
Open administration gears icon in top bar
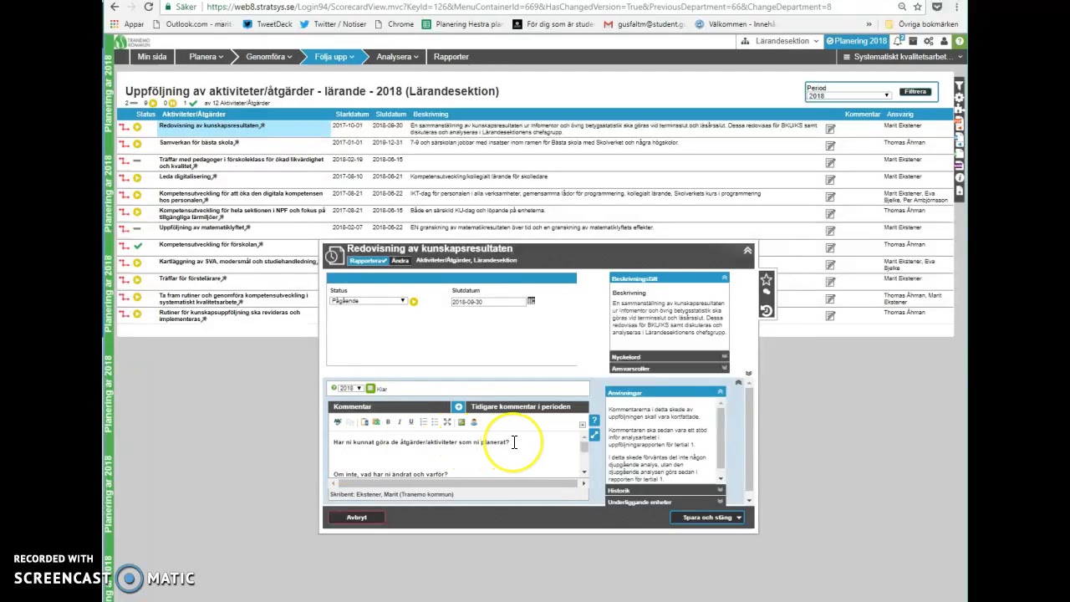(x=929, y=41)
